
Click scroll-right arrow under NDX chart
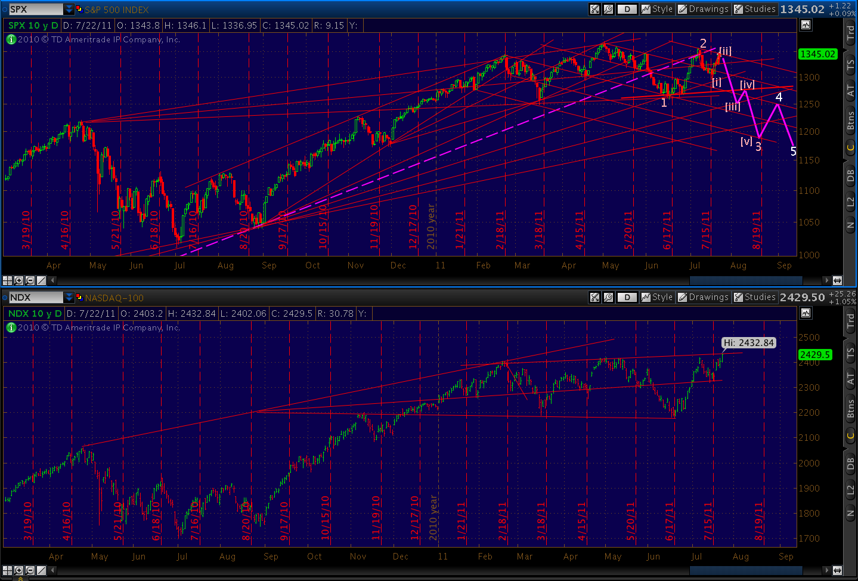(x=826, y=570)
